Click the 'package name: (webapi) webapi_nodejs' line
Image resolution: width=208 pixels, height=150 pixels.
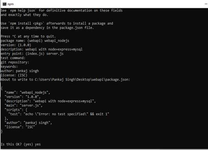point(35,41)
